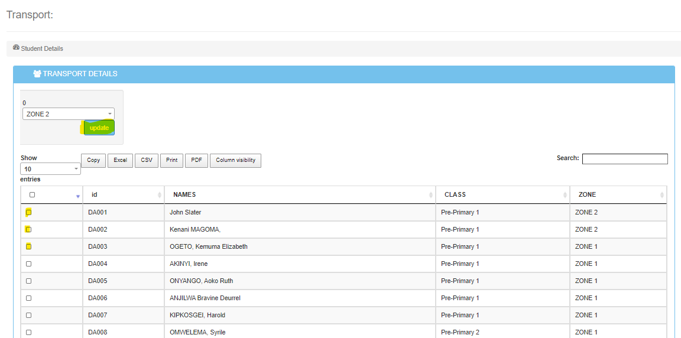Click the PDF export button
The image size is (681, 338).
[x=196, y=160]
